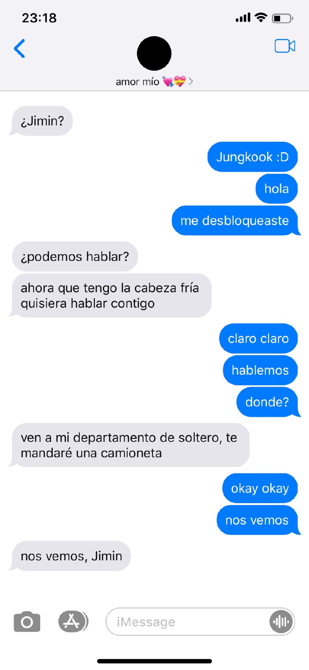Select the '¿podemos hablar?' message
This screenshot has height=670, width=309.
(75, 256)
